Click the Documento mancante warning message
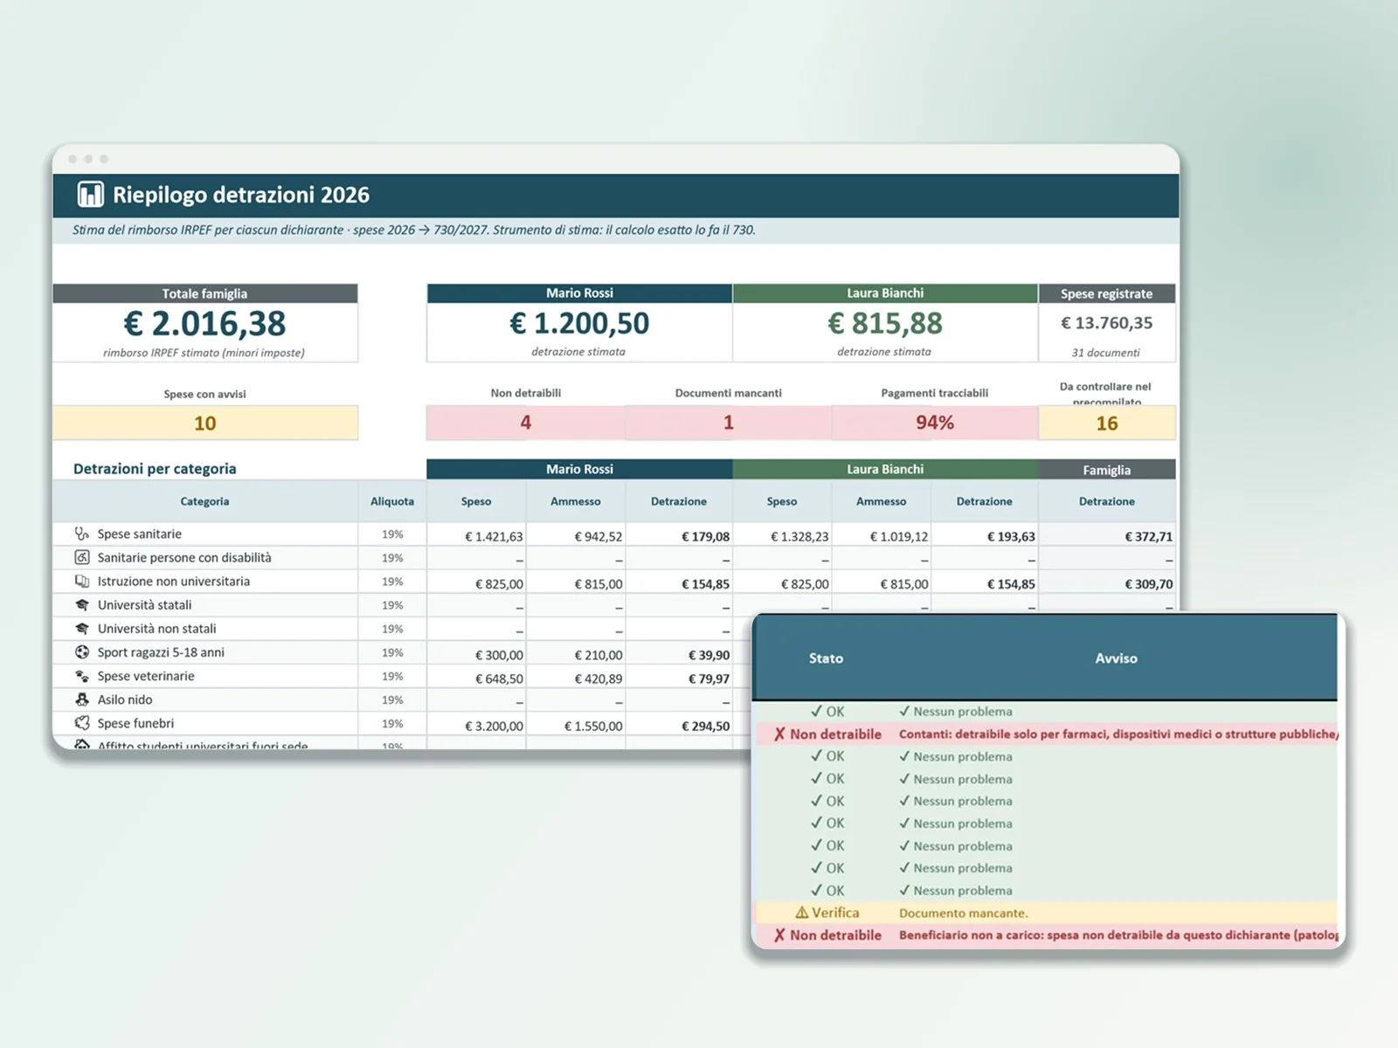 [x=964, y=914]
